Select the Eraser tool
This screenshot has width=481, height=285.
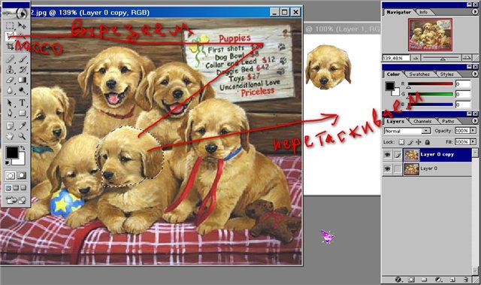pos(10,80)
